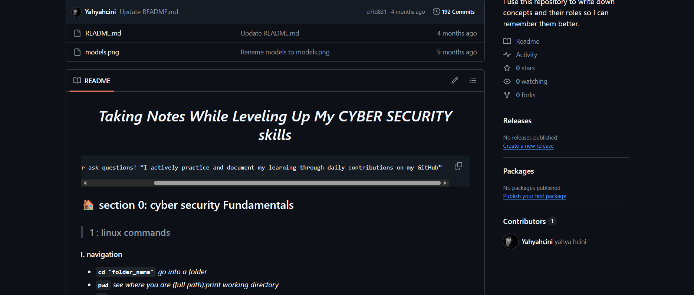The height and width of the screenshot is (295, 694).
Task: Click the fork icon next to 0 forks
Action: [507, 95]
